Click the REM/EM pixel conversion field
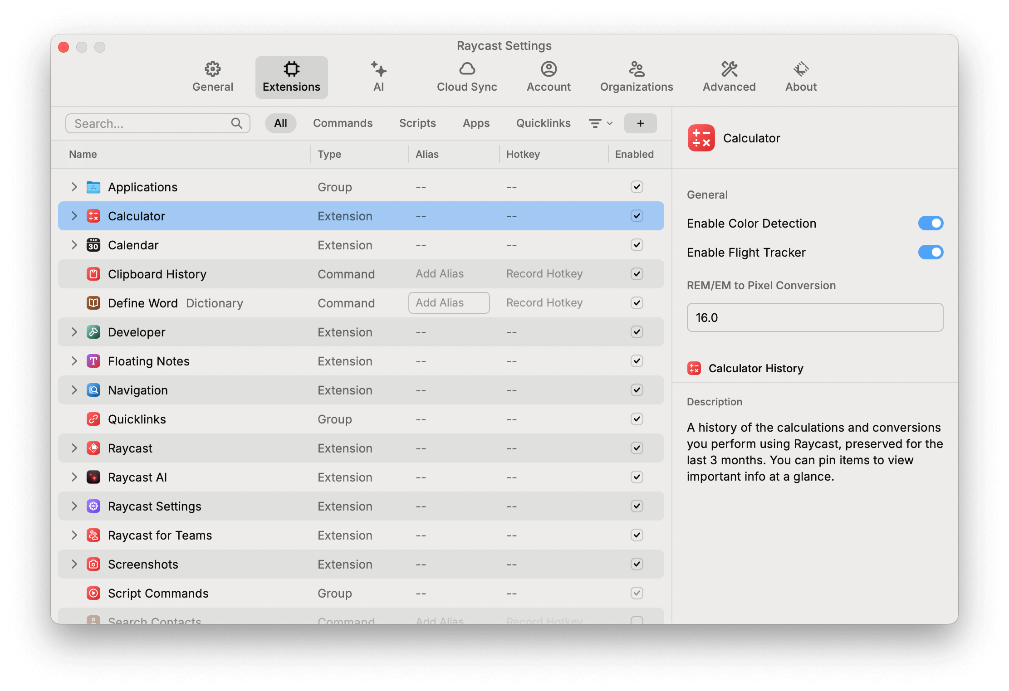The height and width of the screenshot is (691, 1009). [x=815, y=317]
